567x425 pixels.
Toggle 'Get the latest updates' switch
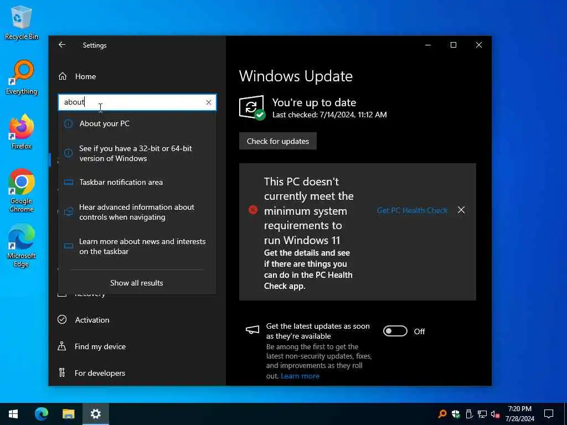coord(395,331)
